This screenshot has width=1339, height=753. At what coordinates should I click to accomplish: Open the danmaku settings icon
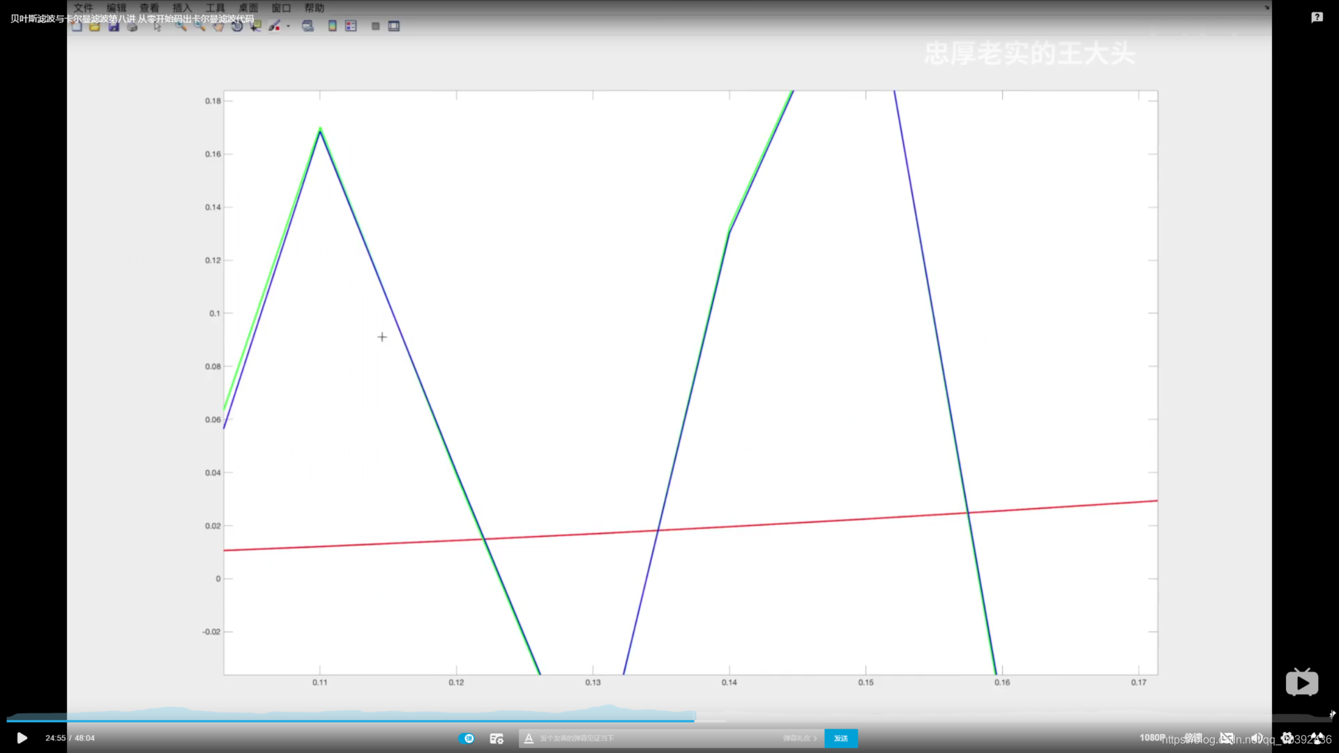(497, 738)
